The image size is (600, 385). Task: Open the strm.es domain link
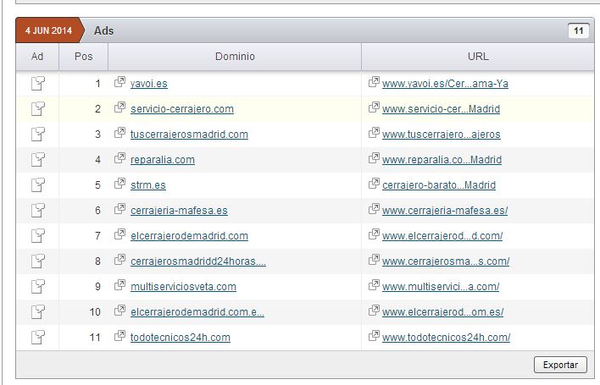[148, 185]
